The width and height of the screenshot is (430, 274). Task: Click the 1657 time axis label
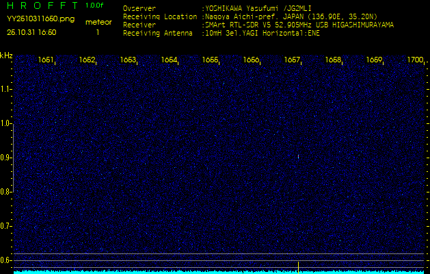click(x=292, y=60)
